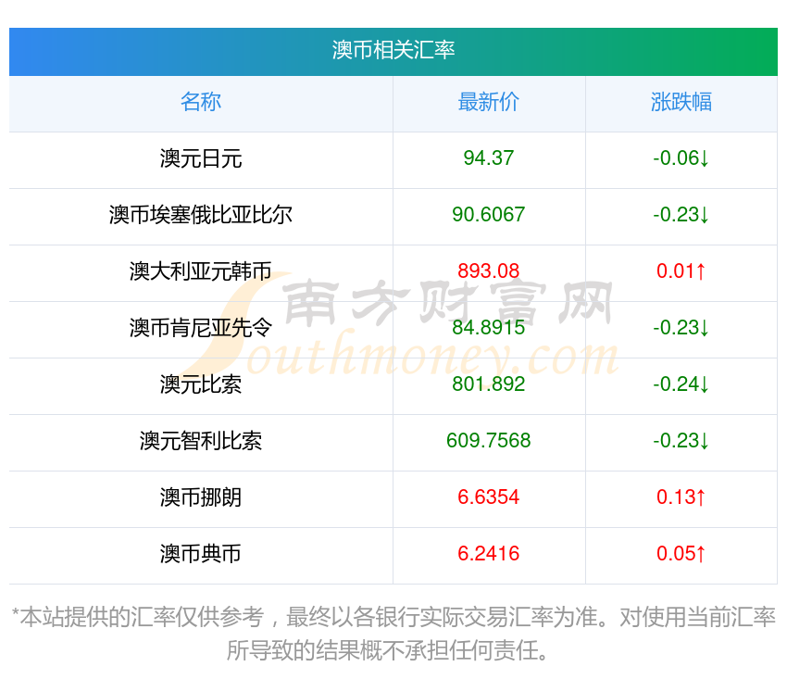Click the change value in 澳币肯尼亚先令 row

coord(681,328)
